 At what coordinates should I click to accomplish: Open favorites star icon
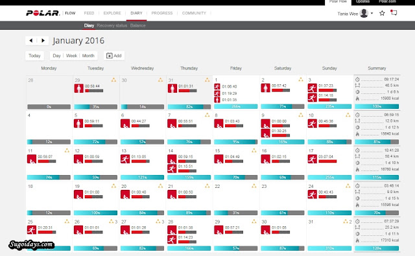(x=382, y=13)
